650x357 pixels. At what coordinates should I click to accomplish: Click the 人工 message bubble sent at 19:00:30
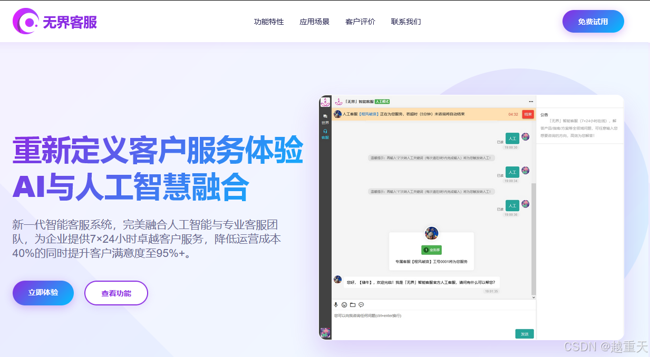[x=512, y=138]
